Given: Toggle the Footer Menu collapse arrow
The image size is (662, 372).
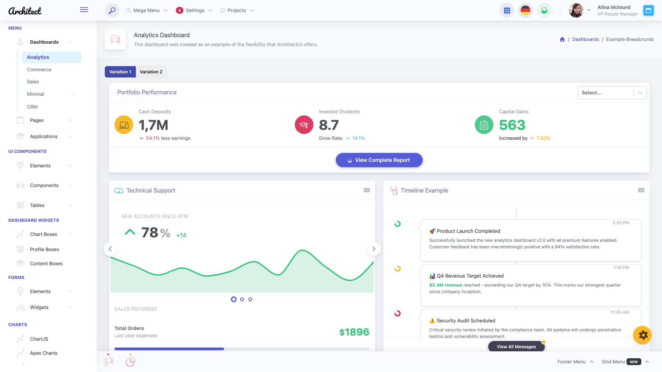Looking at the screenshot, I should pyautogui.click(x=592, y=361).
